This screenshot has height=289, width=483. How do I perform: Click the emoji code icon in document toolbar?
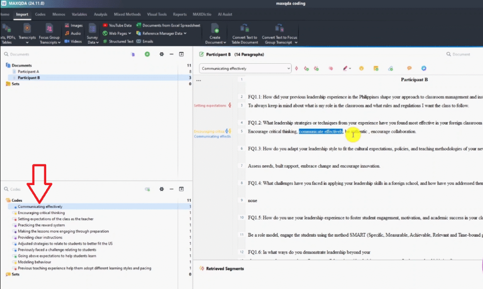[x=361, y=68]
